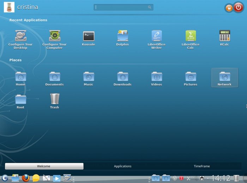This screenshot has width=247, height=183.
Task: Launch Firefox from the taskbar
Action: click(x=25, y=178)
